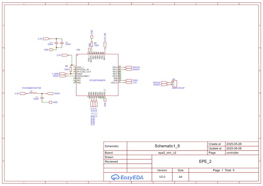Click the 3.3V port above R5
Image resolution: width=263 pixels, height=186 pixels.
click(x=65, y=55)
